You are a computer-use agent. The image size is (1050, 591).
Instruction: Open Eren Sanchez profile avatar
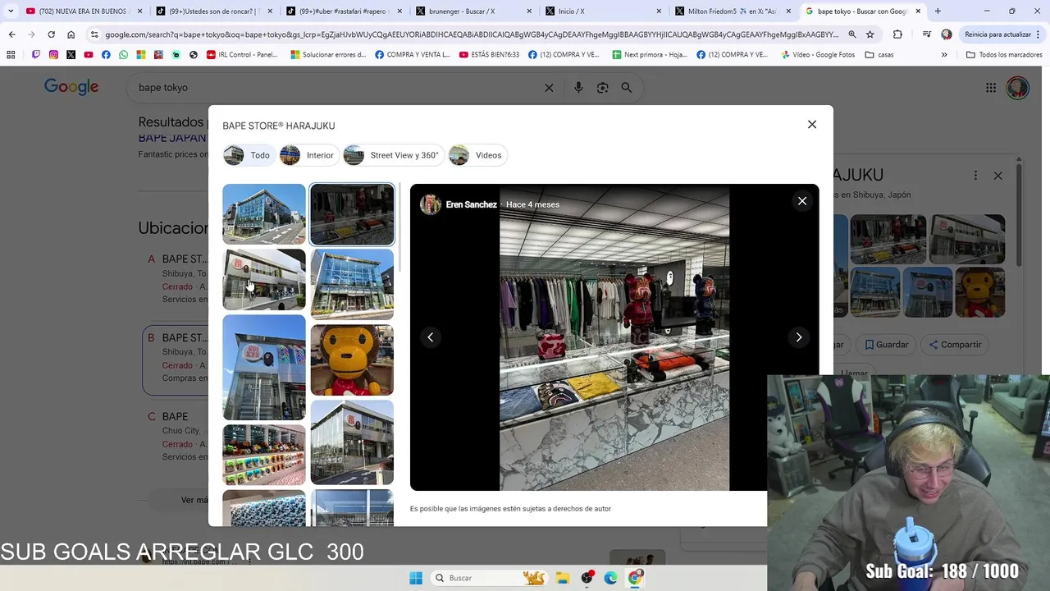point(431,204)
